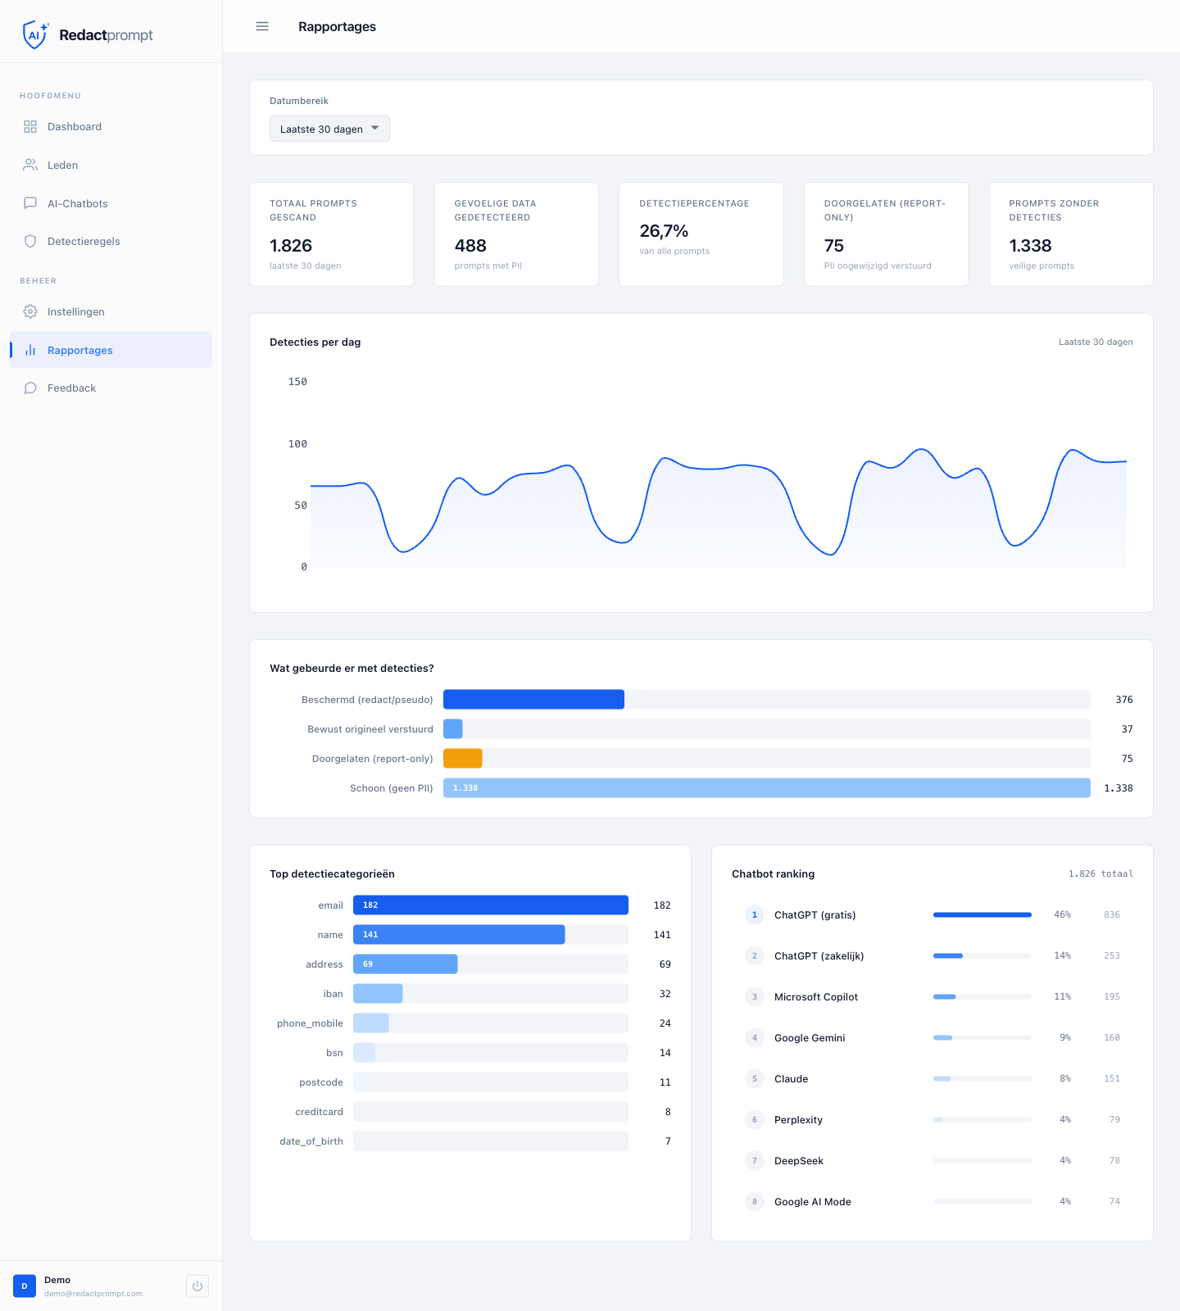Click the ChatGPT (gratis) progress bar
Screen dimensions: 1180x1311
(x=983, y=914)
